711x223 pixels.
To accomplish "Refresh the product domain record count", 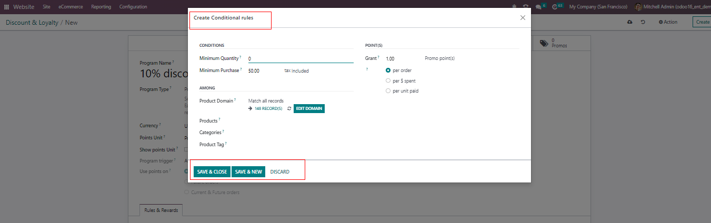I will click(289, 108).
